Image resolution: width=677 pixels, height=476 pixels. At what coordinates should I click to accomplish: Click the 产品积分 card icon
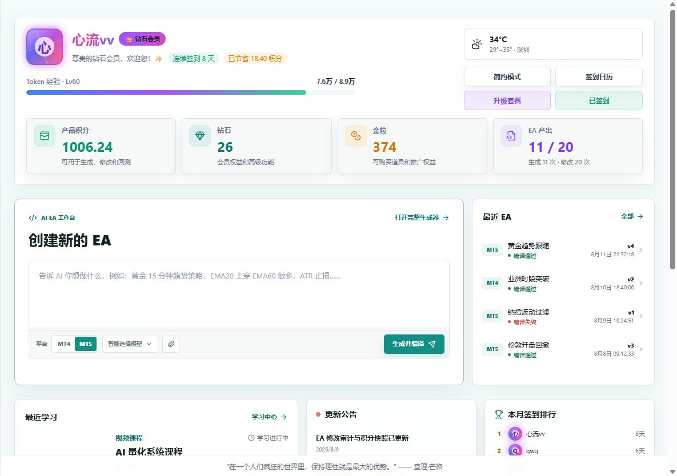pos(45,136)
